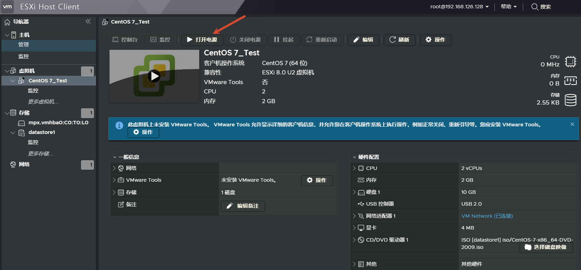
Task: Open the 控制台 console toolbar button
Action: coord(125,40)
